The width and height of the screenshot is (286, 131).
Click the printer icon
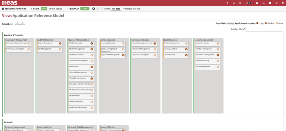(264, 3)
